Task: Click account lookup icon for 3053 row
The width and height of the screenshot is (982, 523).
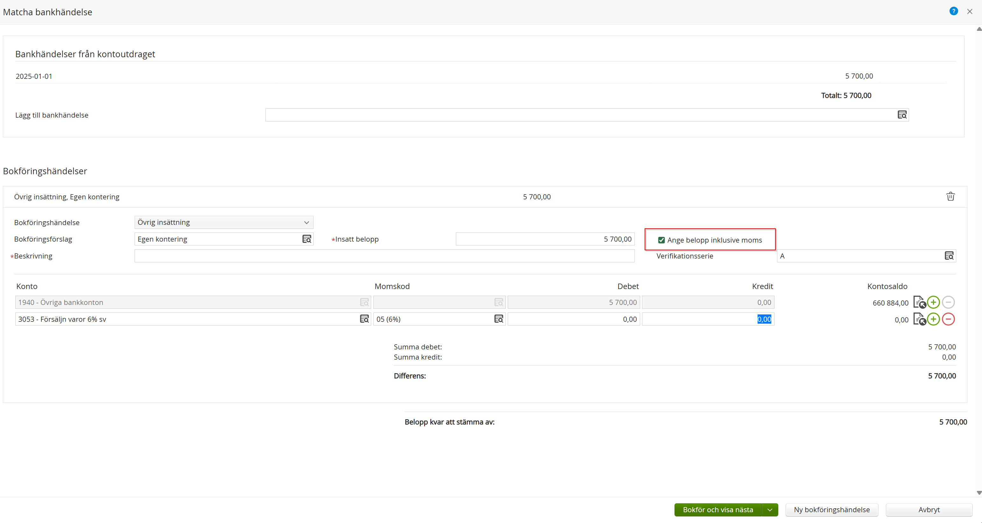Action: point(364,319)
